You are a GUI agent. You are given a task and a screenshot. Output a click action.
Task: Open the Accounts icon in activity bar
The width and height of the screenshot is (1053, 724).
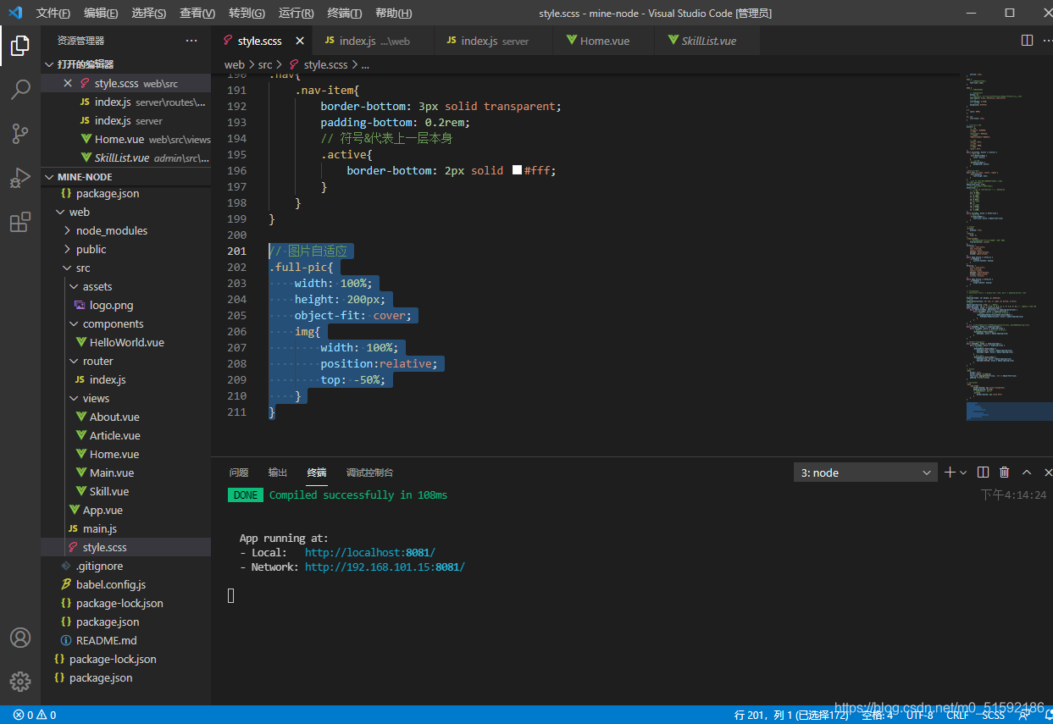tap(20, 638)
